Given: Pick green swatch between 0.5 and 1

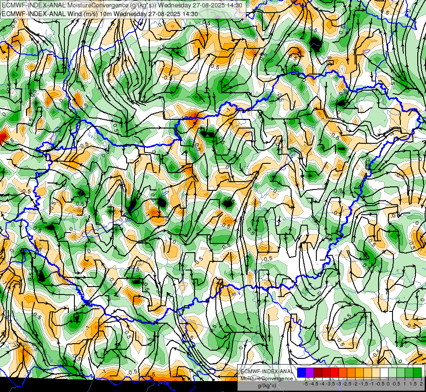Looking at the screenshot, I should point(401,373).
